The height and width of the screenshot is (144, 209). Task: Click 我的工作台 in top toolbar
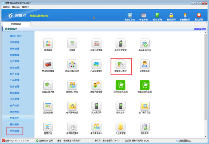pyautogui.click(x=130, y=17)
